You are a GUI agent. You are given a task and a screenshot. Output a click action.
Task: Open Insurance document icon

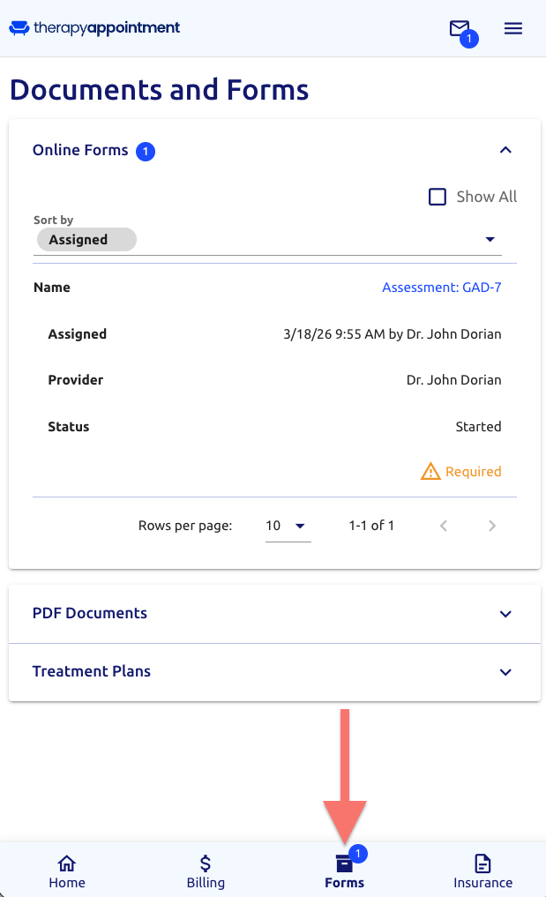point(482,863)
